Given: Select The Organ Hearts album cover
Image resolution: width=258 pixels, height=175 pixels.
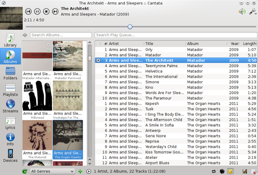Looking at the screenshot, I should 68,135.
